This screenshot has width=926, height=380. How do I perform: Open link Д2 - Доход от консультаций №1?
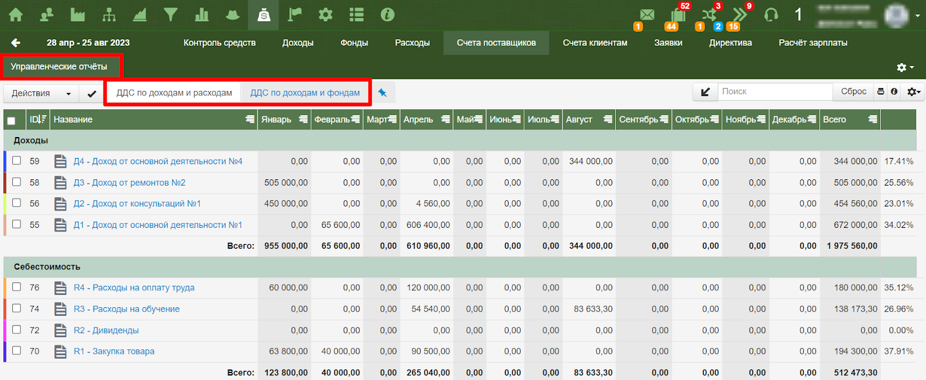click(137, 204)
